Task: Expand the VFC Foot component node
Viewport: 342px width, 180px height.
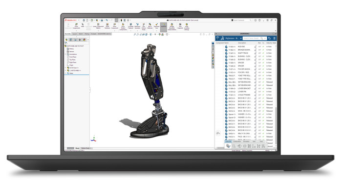Action: click(x=65, y=68)
